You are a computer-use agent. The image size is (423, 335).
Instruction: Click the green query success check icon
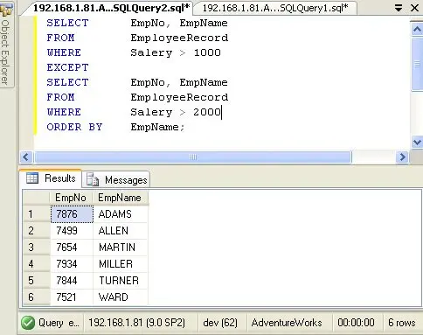[x=28, y=323]
